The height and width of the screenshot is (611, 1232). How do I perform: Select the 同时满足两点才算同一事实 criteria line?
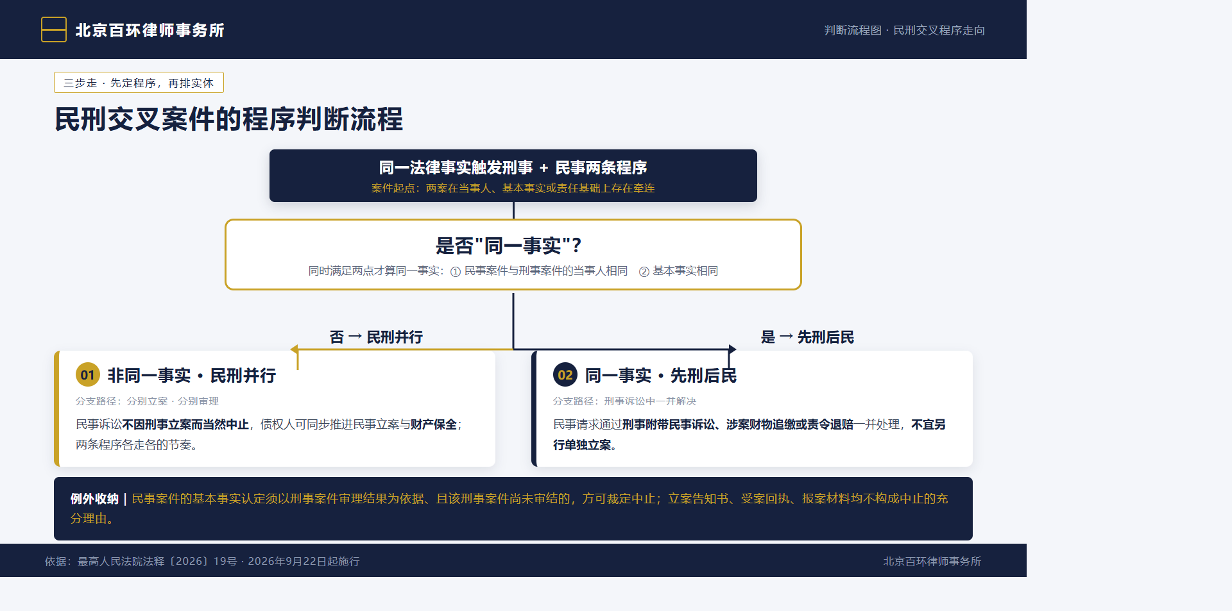pyautogui.click(x=513, y=271)
